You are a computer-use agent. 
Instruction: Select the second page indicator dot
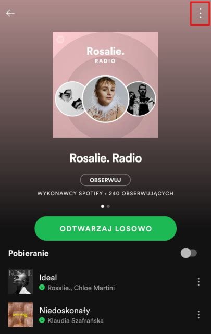(x=108, y=206)
